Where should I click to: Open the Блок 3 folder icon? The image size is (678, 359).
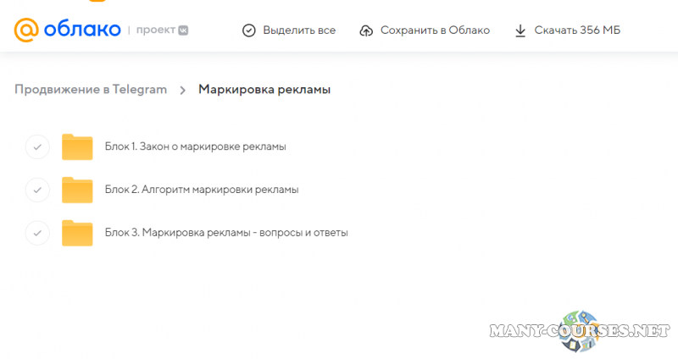(x=77, y=233)
